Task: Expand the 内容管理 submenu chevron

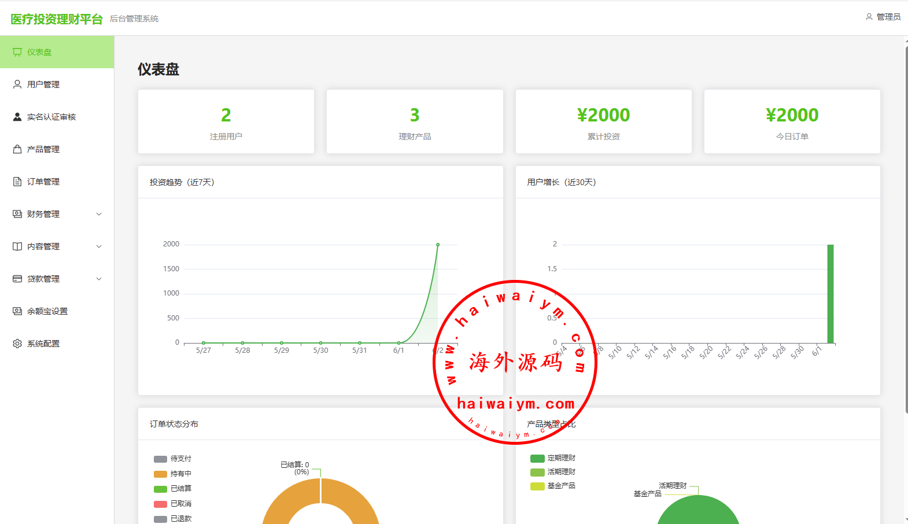Action: click(99, 246)
